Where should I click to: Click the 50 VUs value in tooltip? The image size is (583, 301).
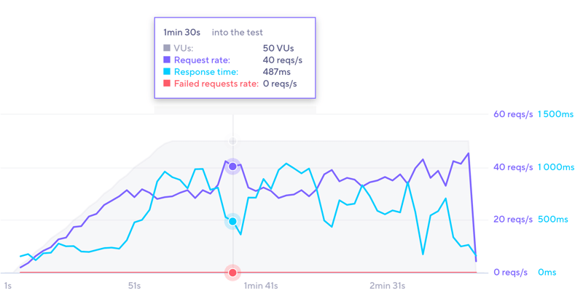(x=278, y=49)
